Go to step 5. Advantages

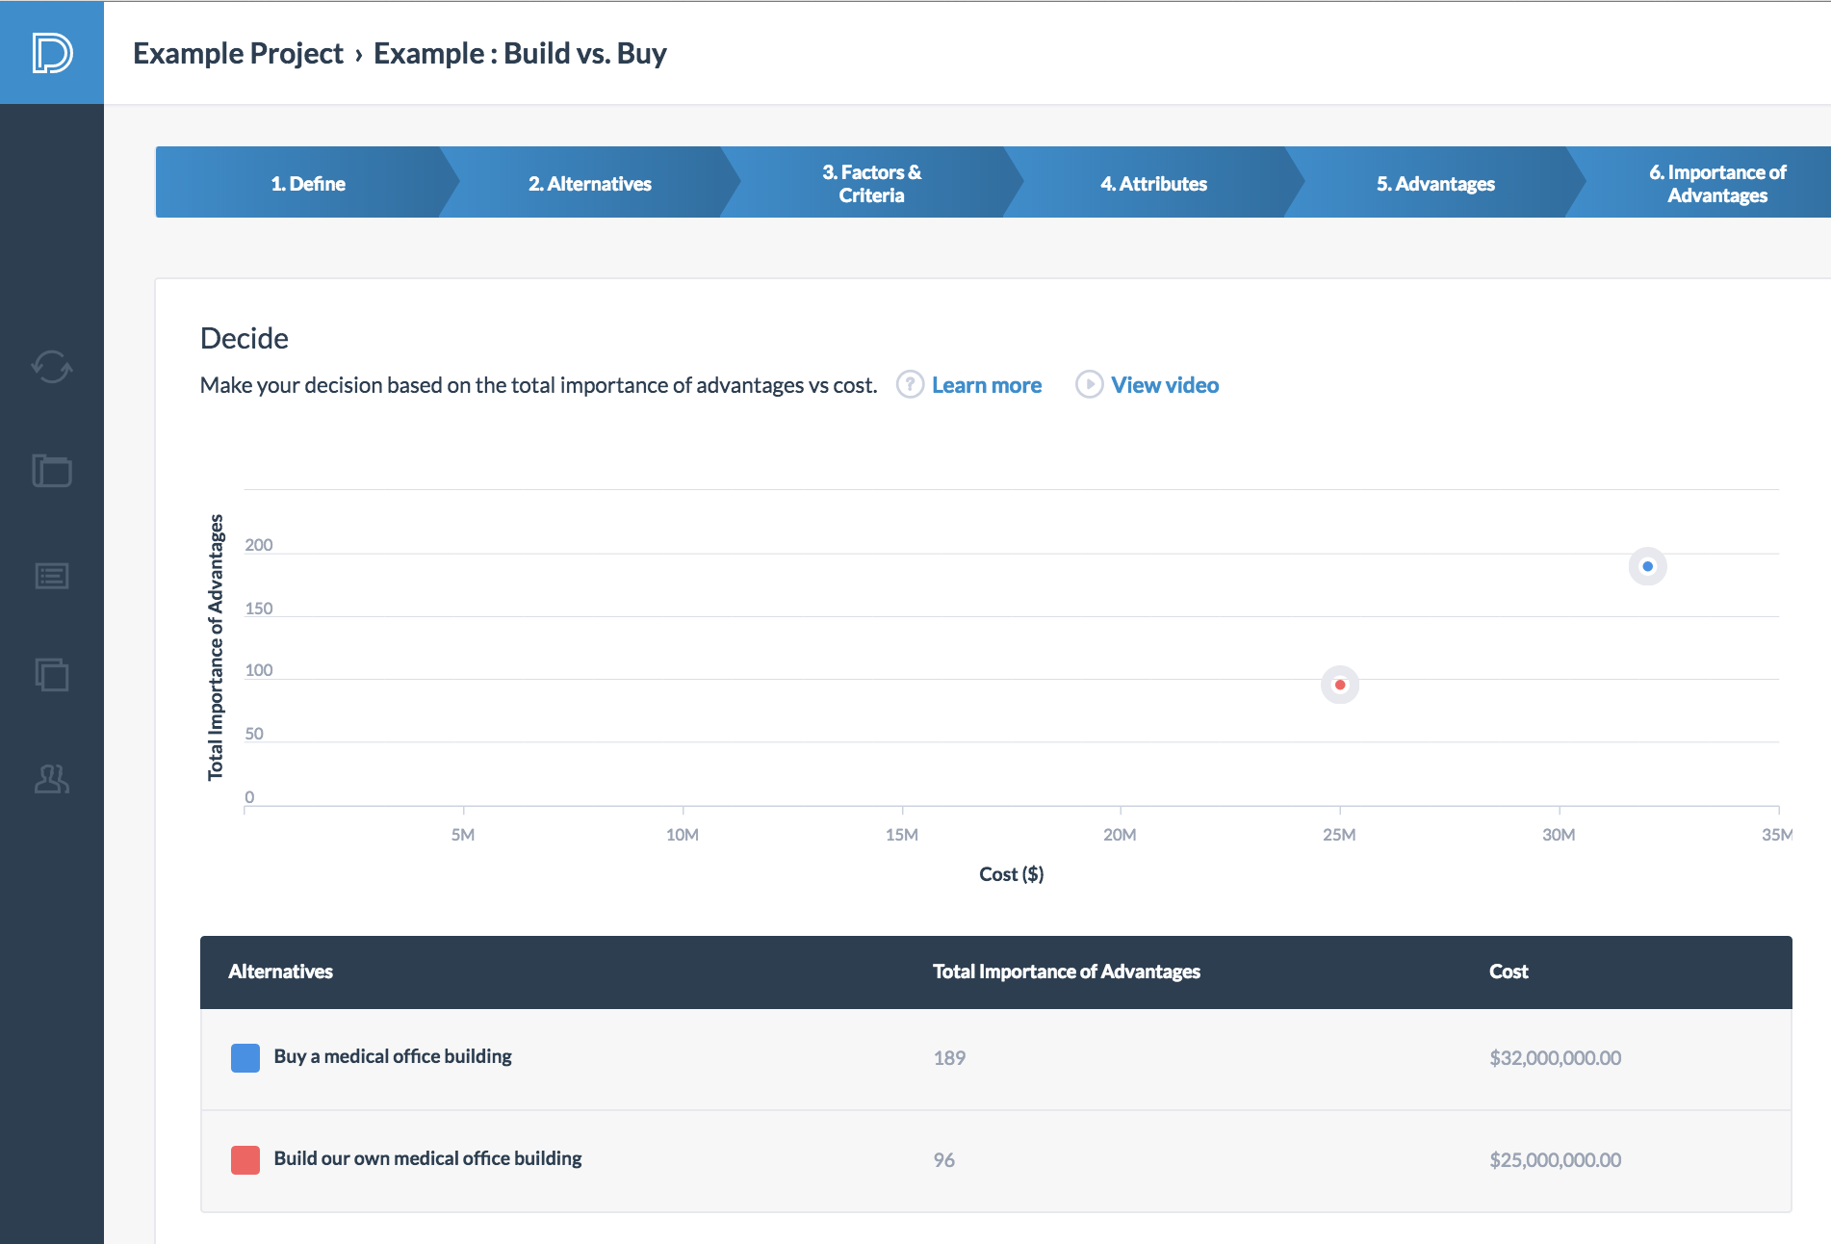(x=1435, y=183)
